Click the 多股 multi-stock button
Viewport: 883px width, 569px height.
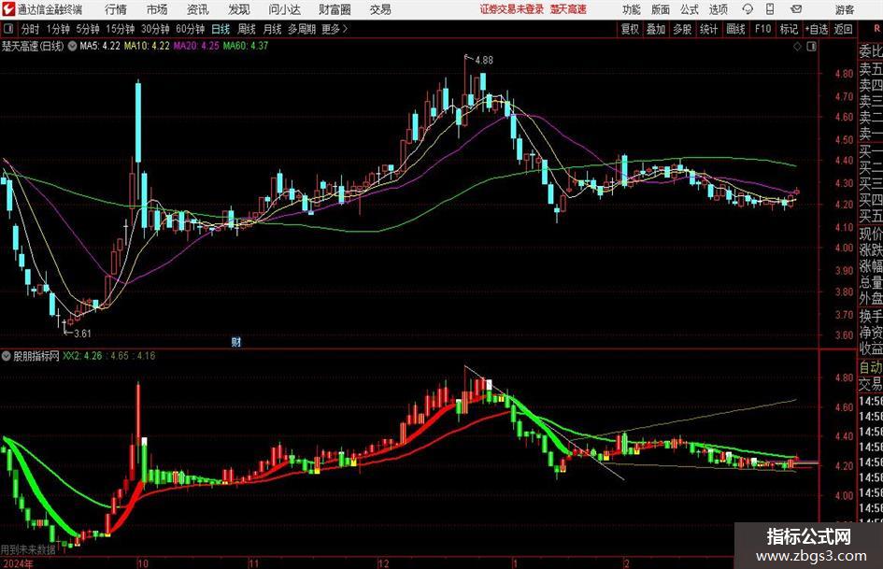coord(682,29)
